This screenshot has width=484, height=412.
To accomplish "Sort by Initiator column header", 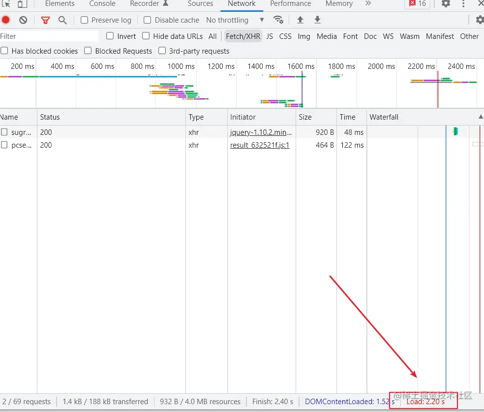I will click(262, 117).
